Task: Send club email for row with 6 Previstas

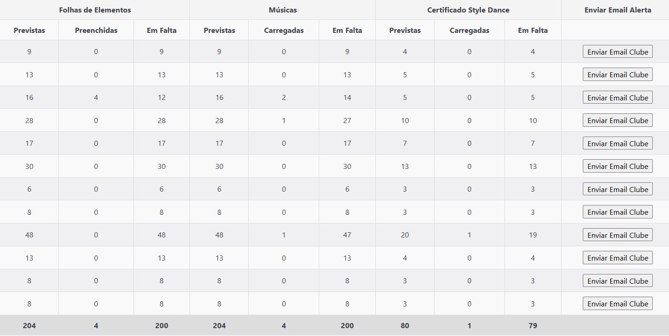Action: [617, 189]
